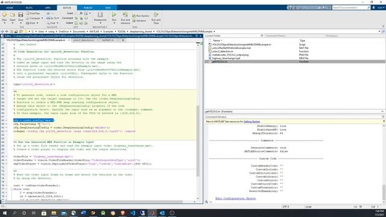This screenshot has width=386, height=217.
Task: Click the Getting Started link
Action: pyautogui.click(x=252, y=122)
